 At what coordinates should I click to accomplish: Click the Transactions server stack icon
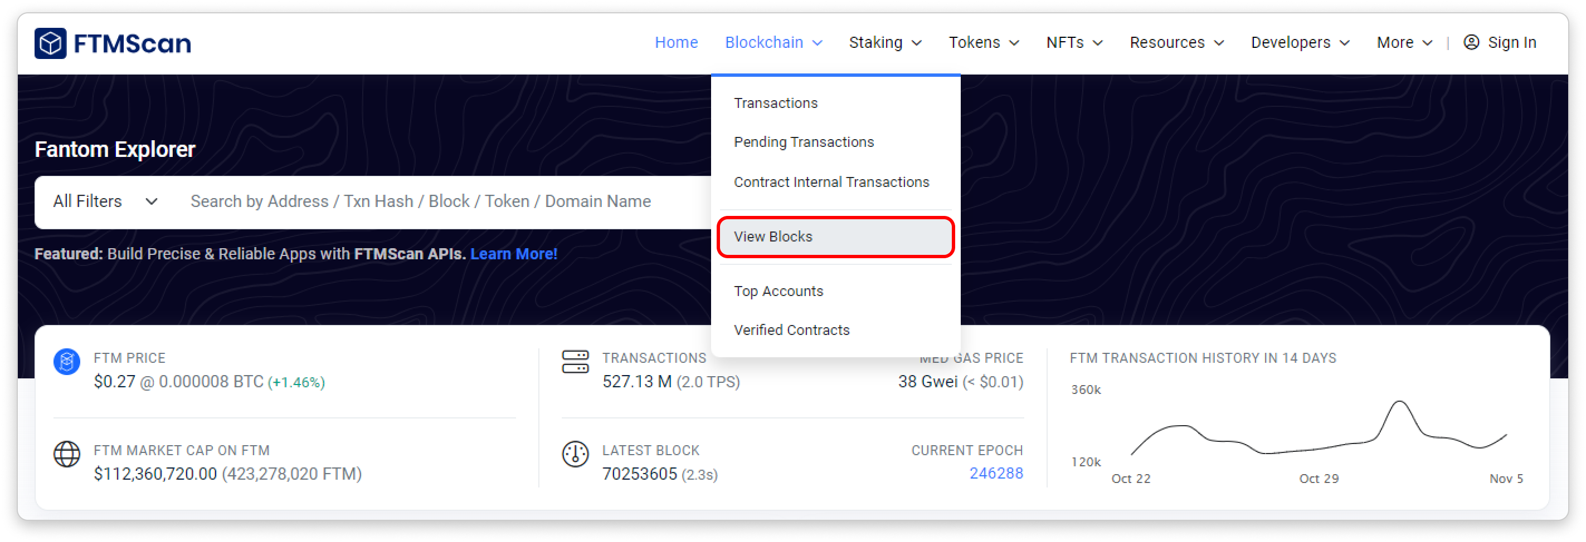pos(575,361)
